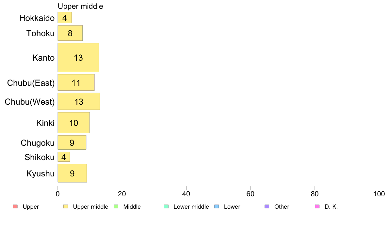Click the Kanto row label
Image resolution: width=388 pixels, height=240 pixels.
[x=43, y=58]
